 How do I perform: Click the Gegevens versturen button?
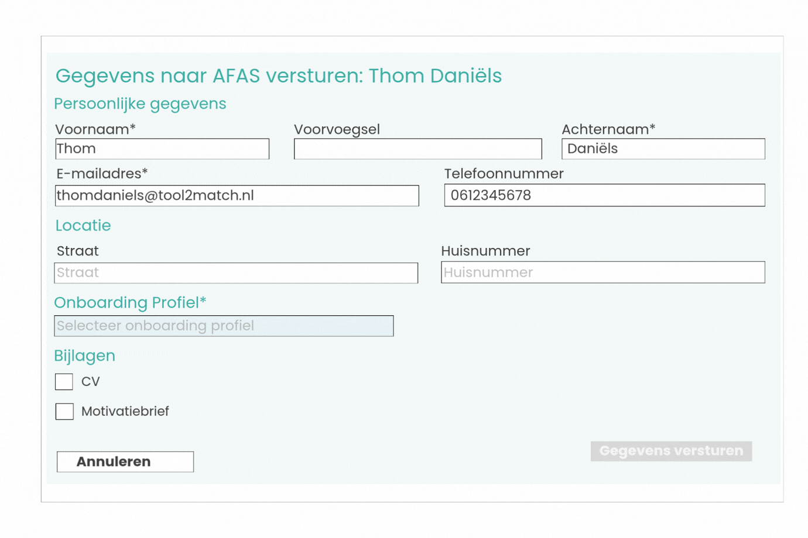coord(671,451)
